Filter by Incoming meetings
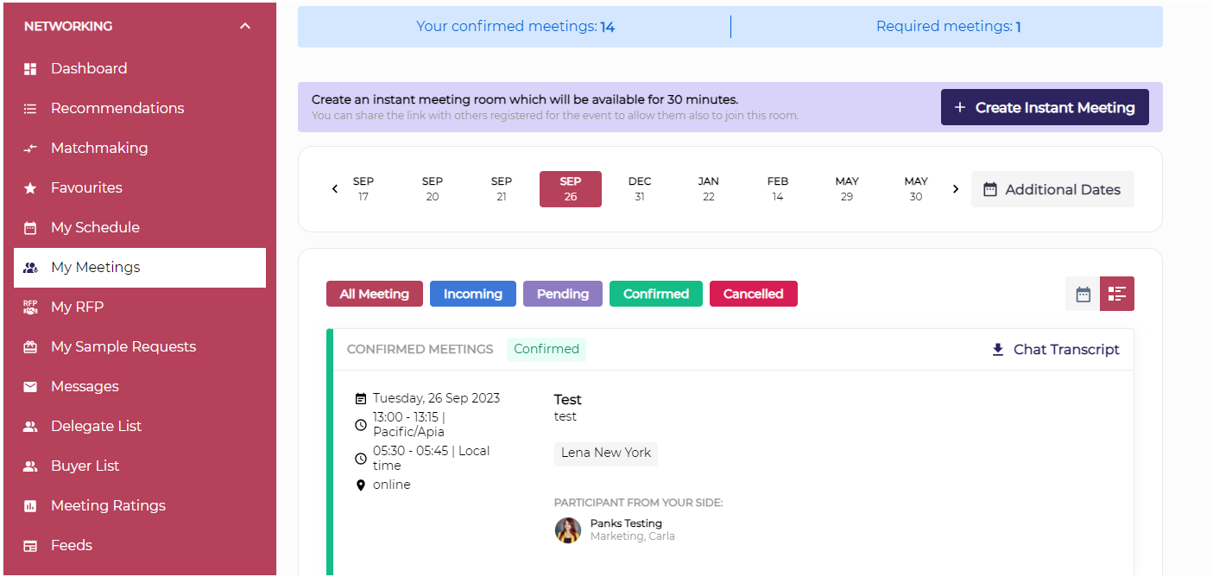Viewport: 1213px width, 577px height. coord(473,294)
